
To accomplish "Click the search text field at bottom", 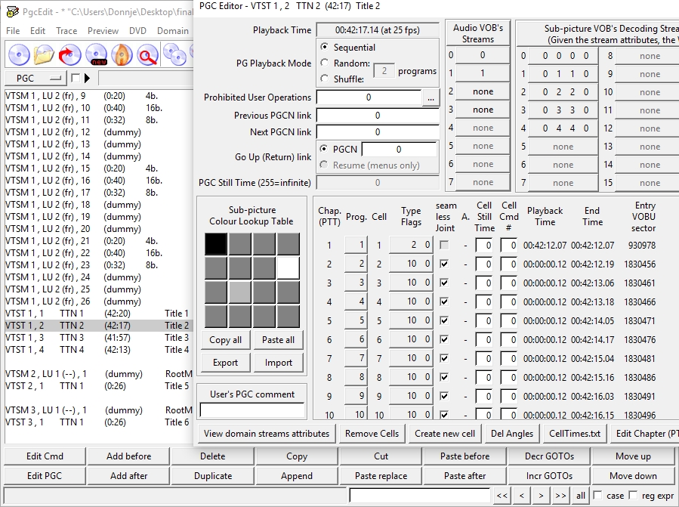I will click(419, 496).
